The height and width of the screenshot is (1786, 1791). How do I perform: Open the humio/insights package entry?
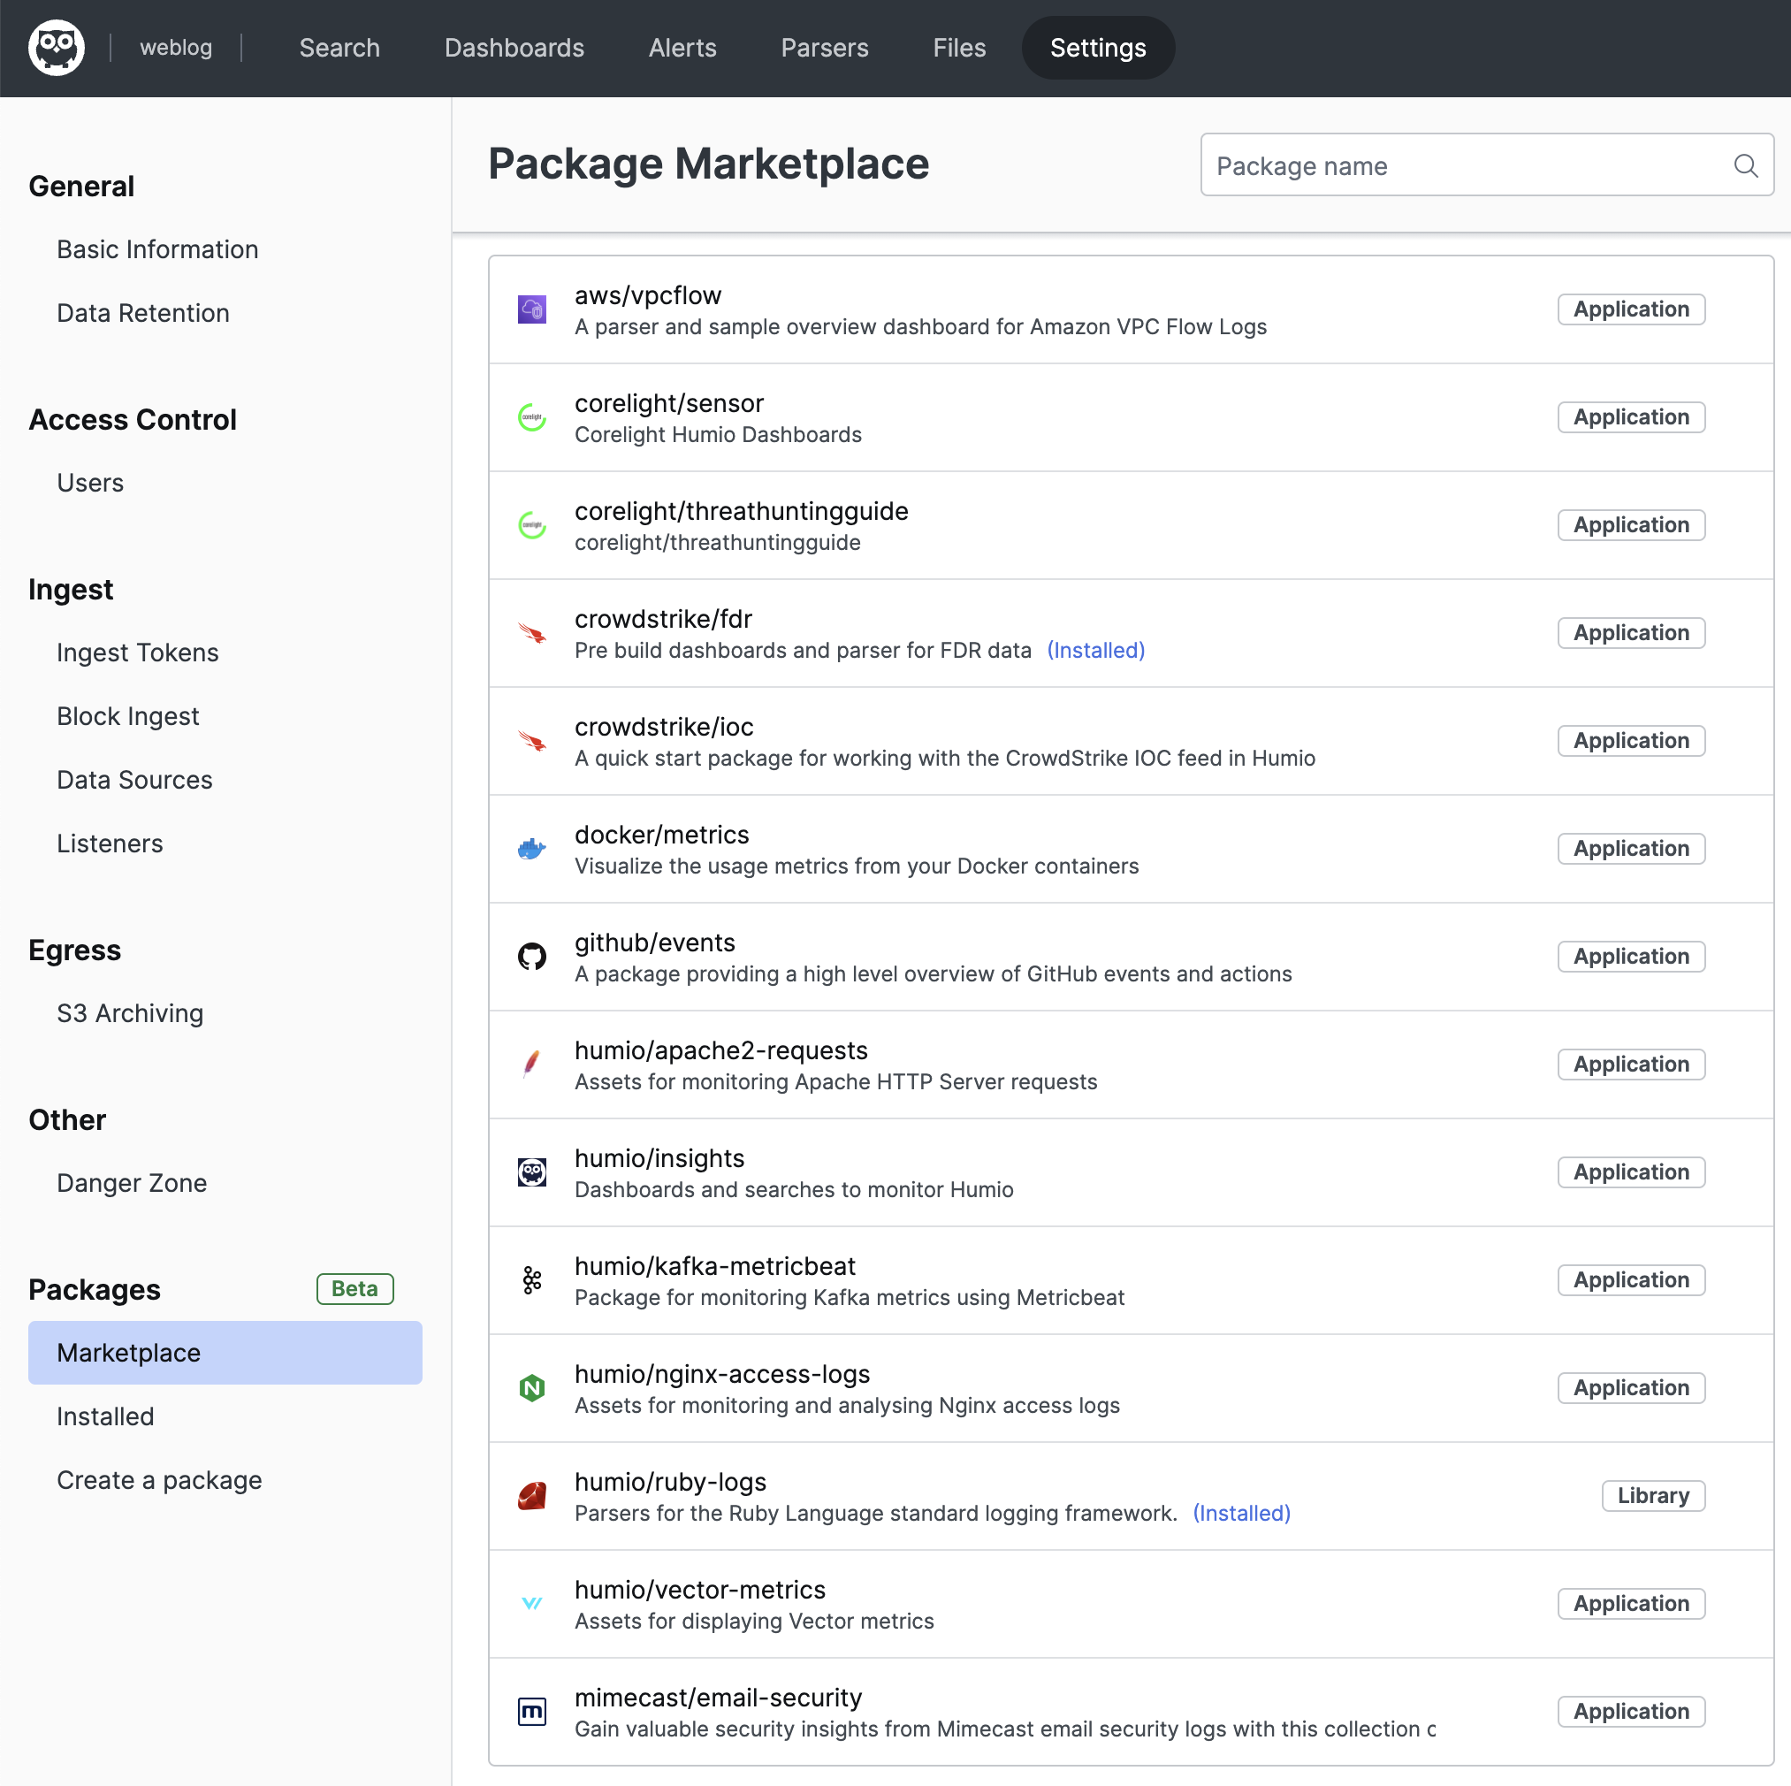(659, 1158)
